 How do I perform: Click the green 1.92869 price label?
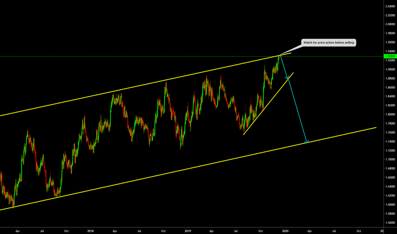[390, 56]
